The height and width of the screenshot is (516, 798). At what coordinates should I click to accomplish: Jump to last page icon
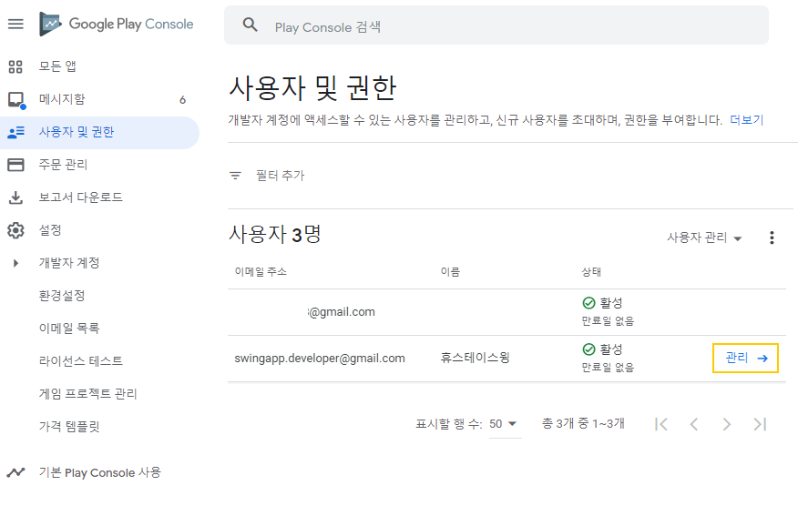pos(760,424)
